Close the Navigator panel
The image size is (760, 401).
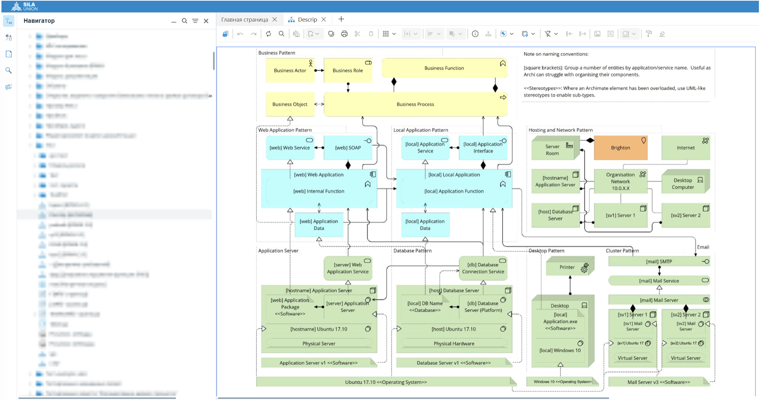coord(206,21)
